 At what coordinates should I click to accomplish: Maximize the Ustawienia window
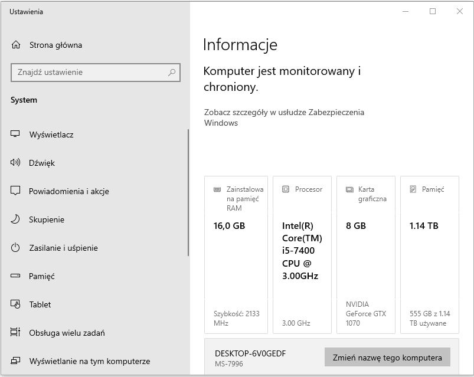pyautogui.click(x=433, y=11)
